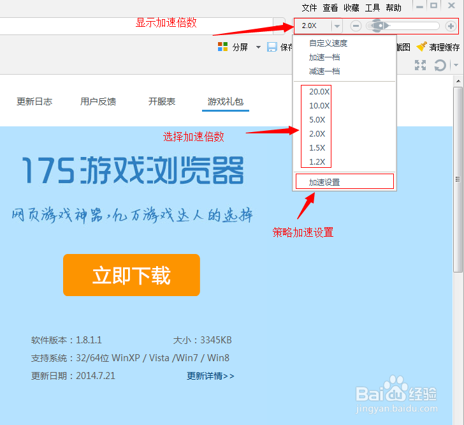Screen dimensions: 464x425
Task: Click the minus decrease-speed icon
Action: [x=356, y=26]
